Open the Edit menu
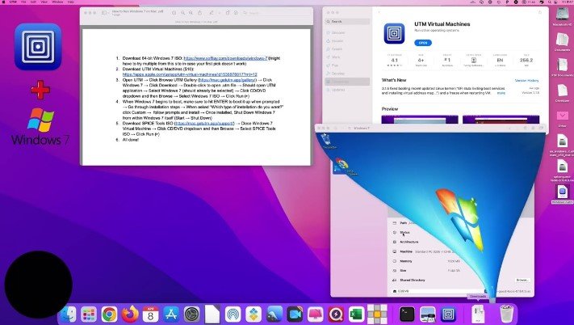This screenshot has height=325, width=574. pyautogui.click(x=33, y=2)
